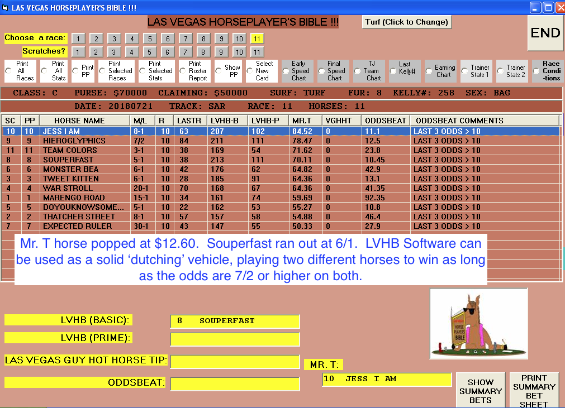Screen dimensions: 565x408
Task: Sort by M/L column header
Action: tap(143, 121)
